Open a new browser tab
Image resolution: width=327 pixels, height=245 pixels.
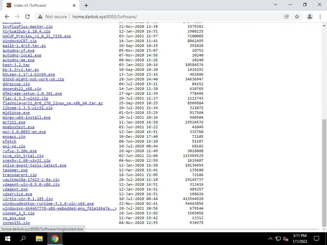86,5
